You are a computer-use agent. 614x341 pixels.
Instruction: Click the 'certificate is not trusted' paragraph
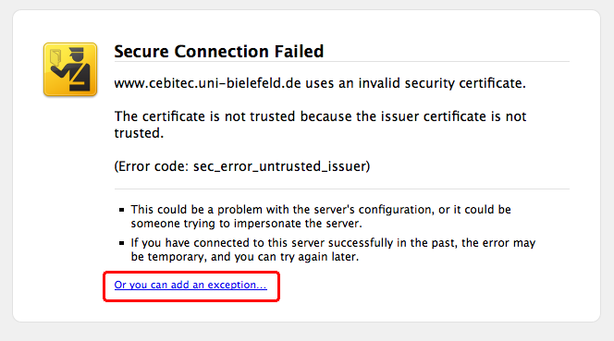320,125
